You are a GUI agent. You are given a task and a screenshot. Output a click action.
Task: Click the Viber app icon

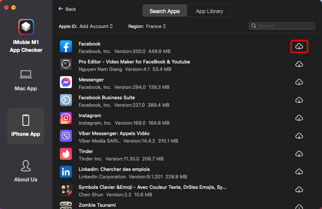point(66,136)
